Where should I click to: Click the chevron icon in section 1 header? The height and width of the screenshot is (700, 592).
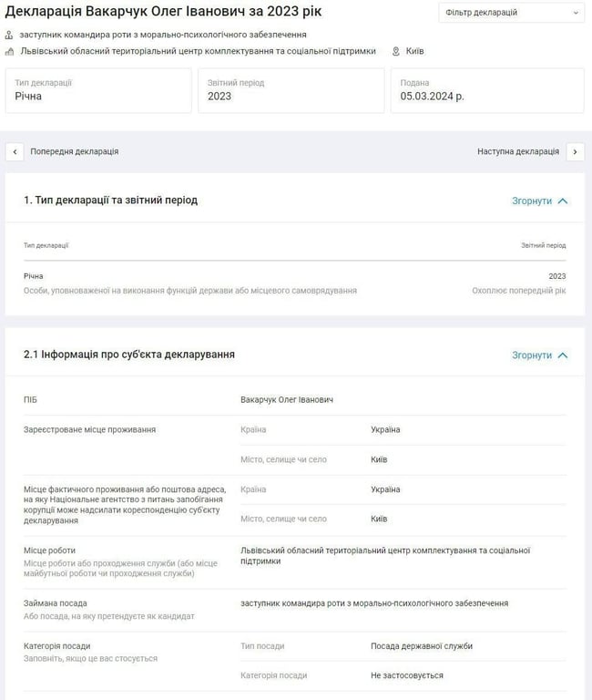pos(563,201)
